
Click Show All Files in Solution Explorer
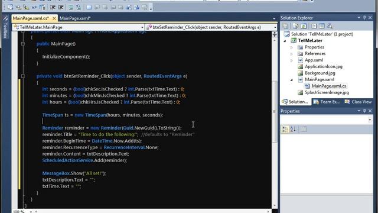(295, 26)
